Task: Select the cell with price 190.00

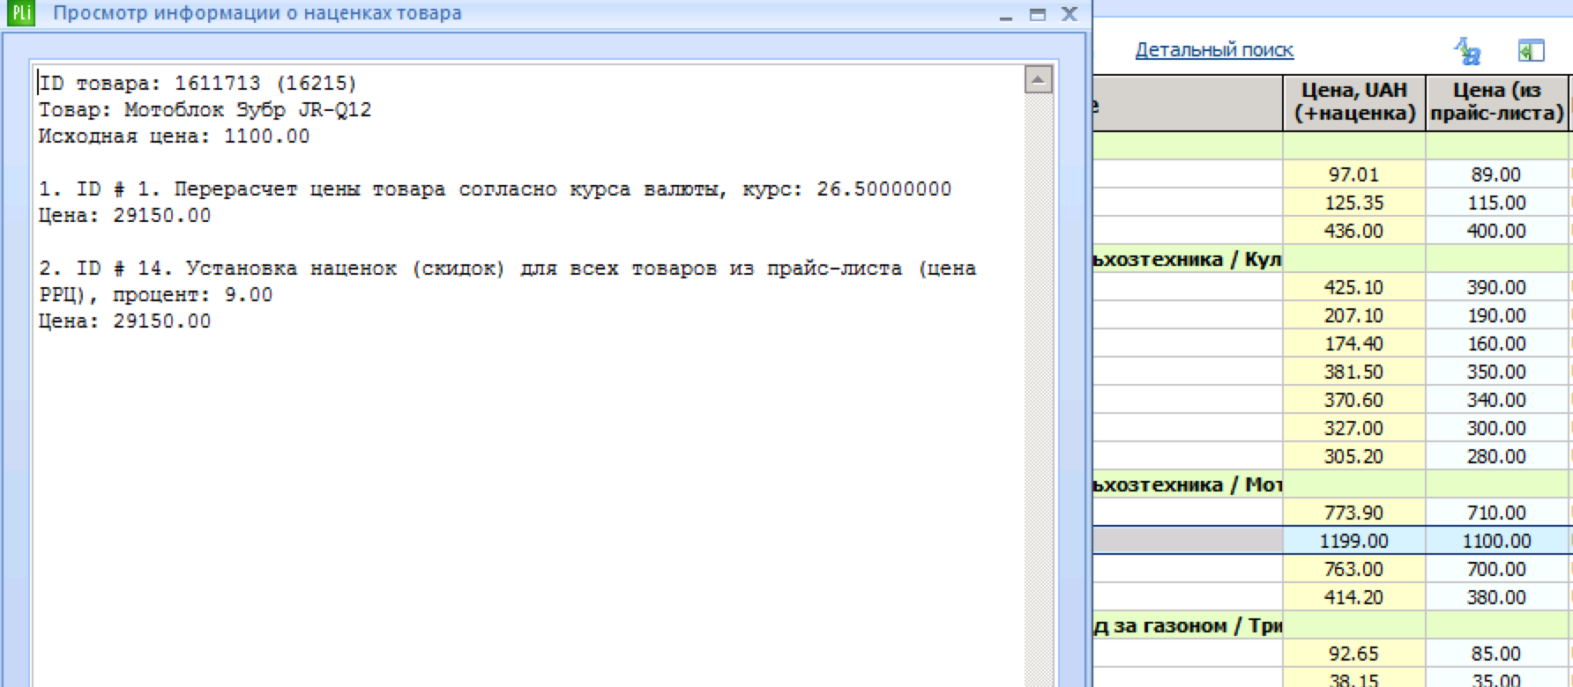Action: pos(1497,315)
